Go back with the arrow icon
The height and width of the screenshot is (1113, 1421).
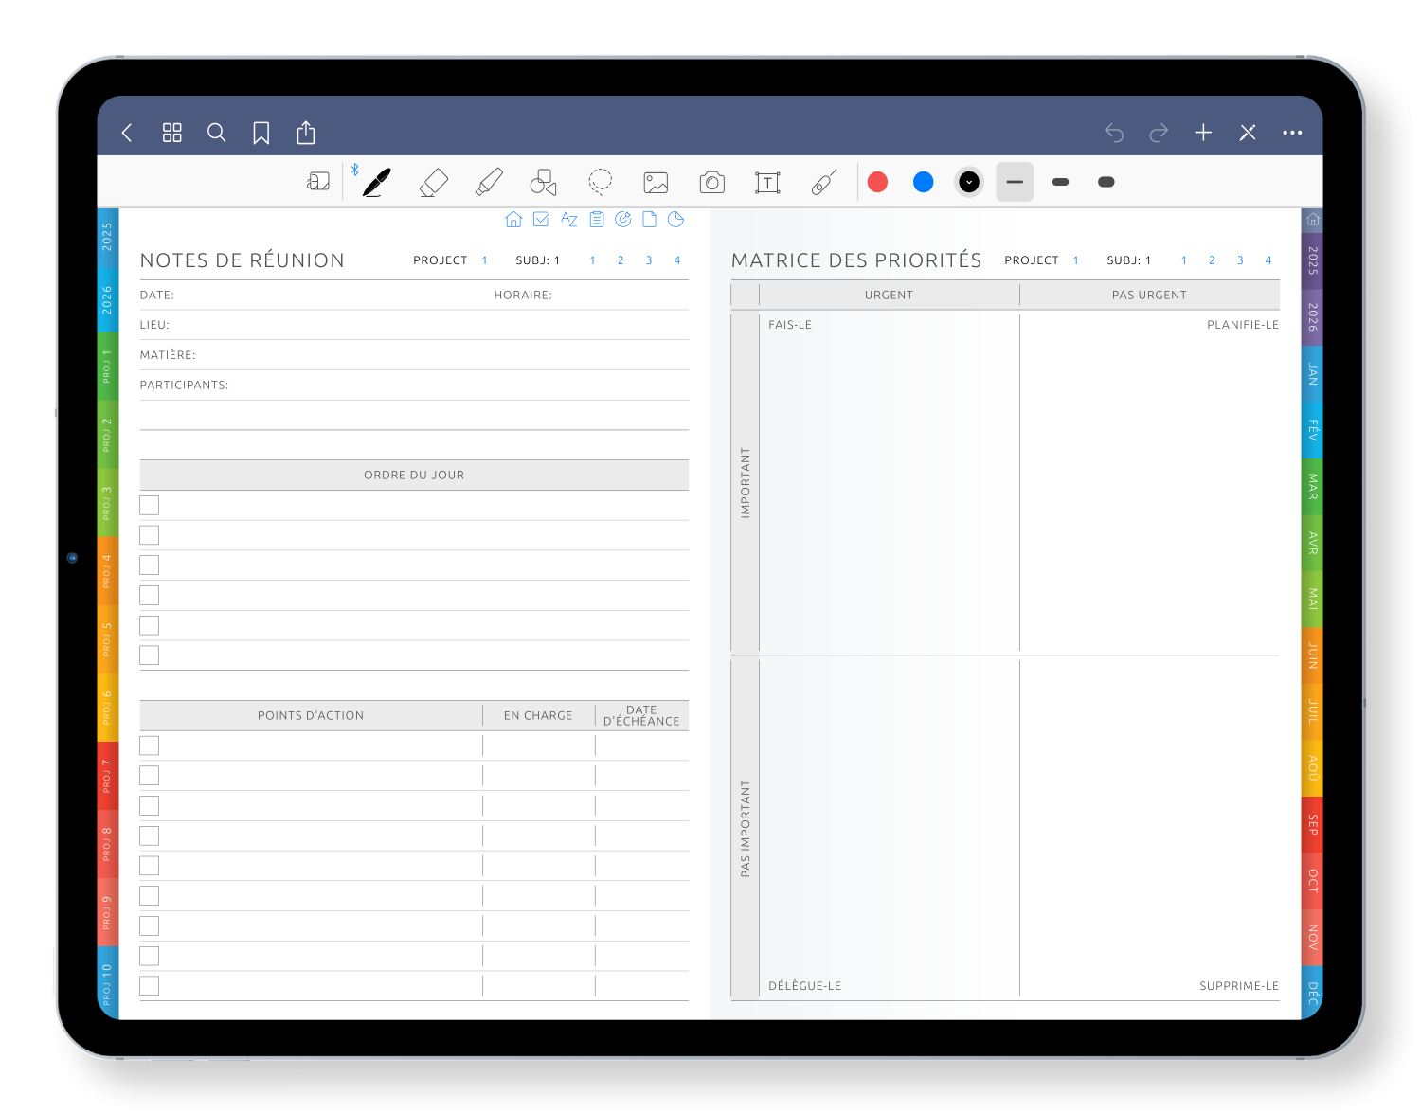(x=127, y=134)
